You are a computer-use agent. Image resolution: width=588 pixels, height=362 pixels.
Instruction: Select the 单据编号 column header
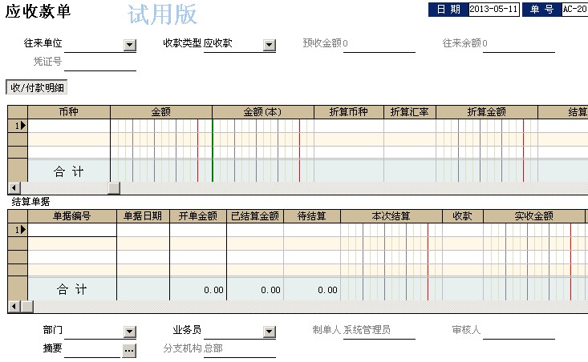coord(72,216)
